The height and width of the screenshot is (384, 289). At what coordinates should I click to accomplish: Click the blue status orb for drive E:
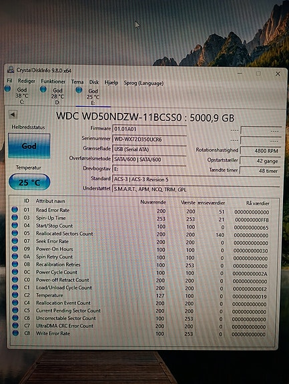[79, 90]
